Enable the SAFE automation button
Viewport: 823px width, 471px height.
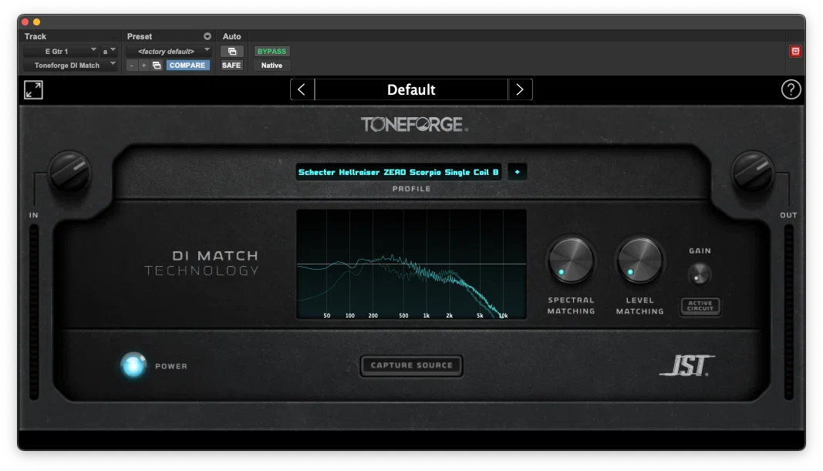[x=231, y=65]
